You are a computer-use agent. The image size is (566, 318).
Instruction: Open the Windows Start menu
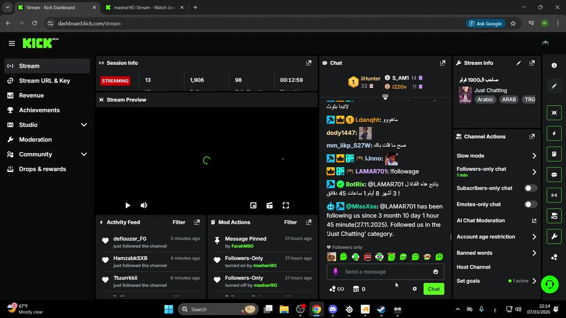168,309
